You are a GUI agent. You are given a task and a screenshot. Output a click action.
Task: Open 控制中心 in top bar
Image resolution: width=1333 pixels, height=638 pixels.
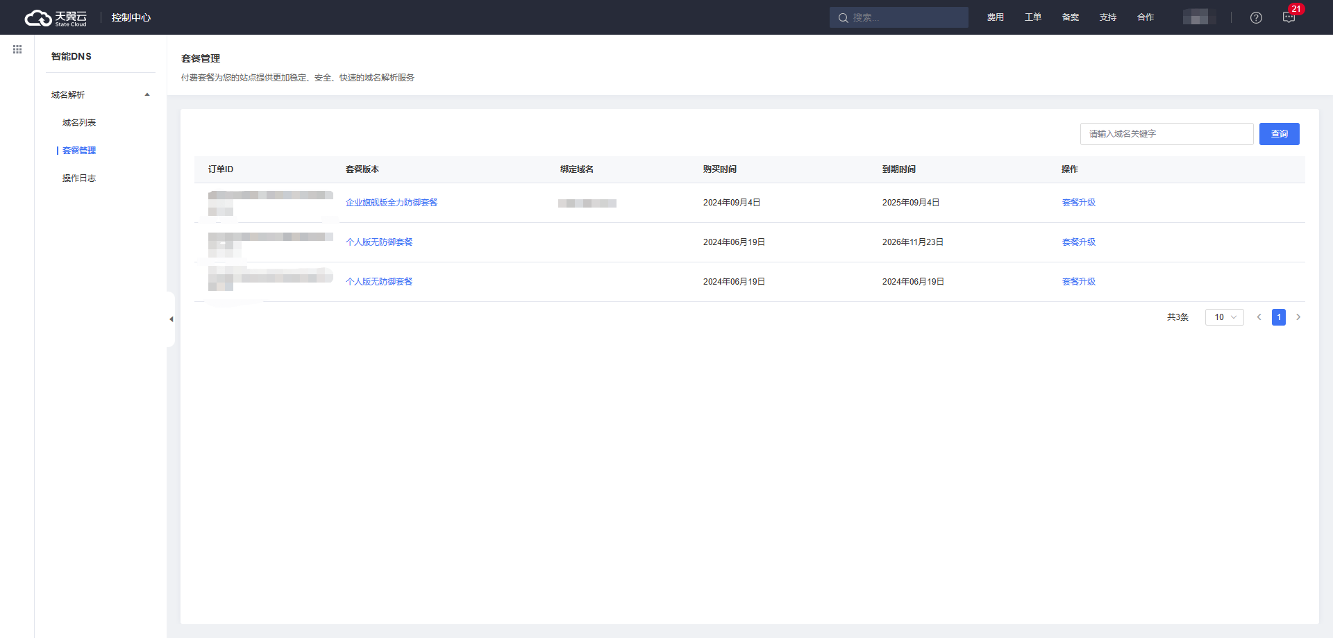131,17
